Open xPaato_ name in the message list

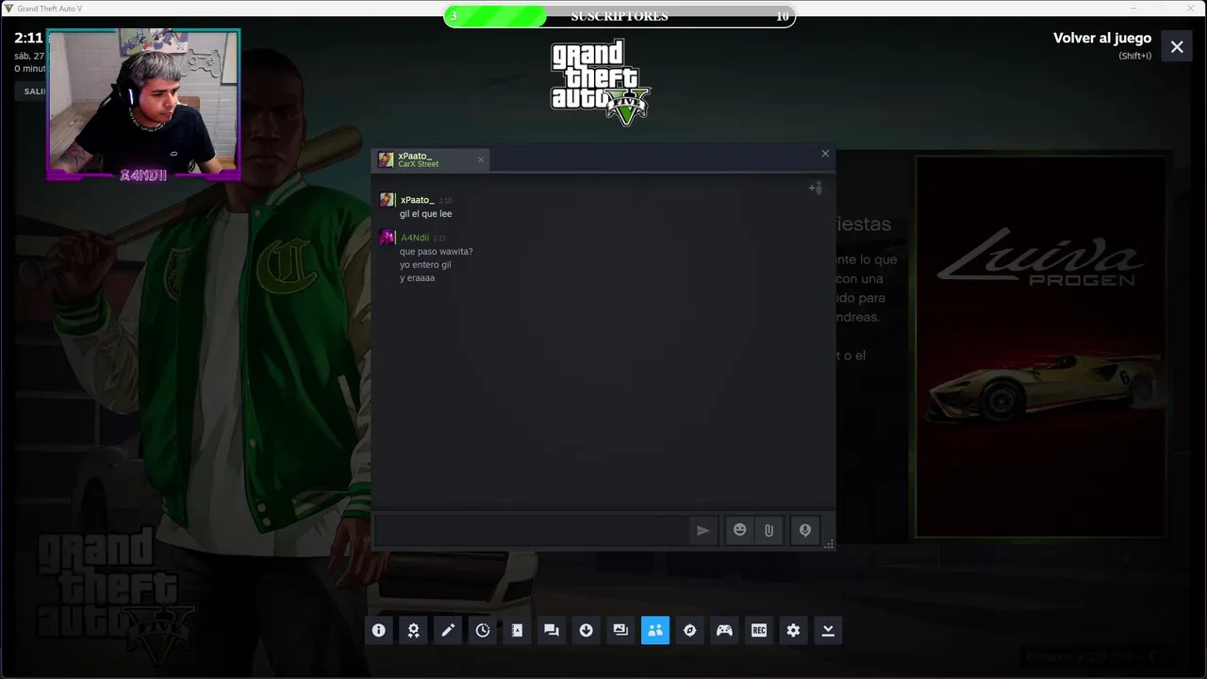[x=417, y=200]
